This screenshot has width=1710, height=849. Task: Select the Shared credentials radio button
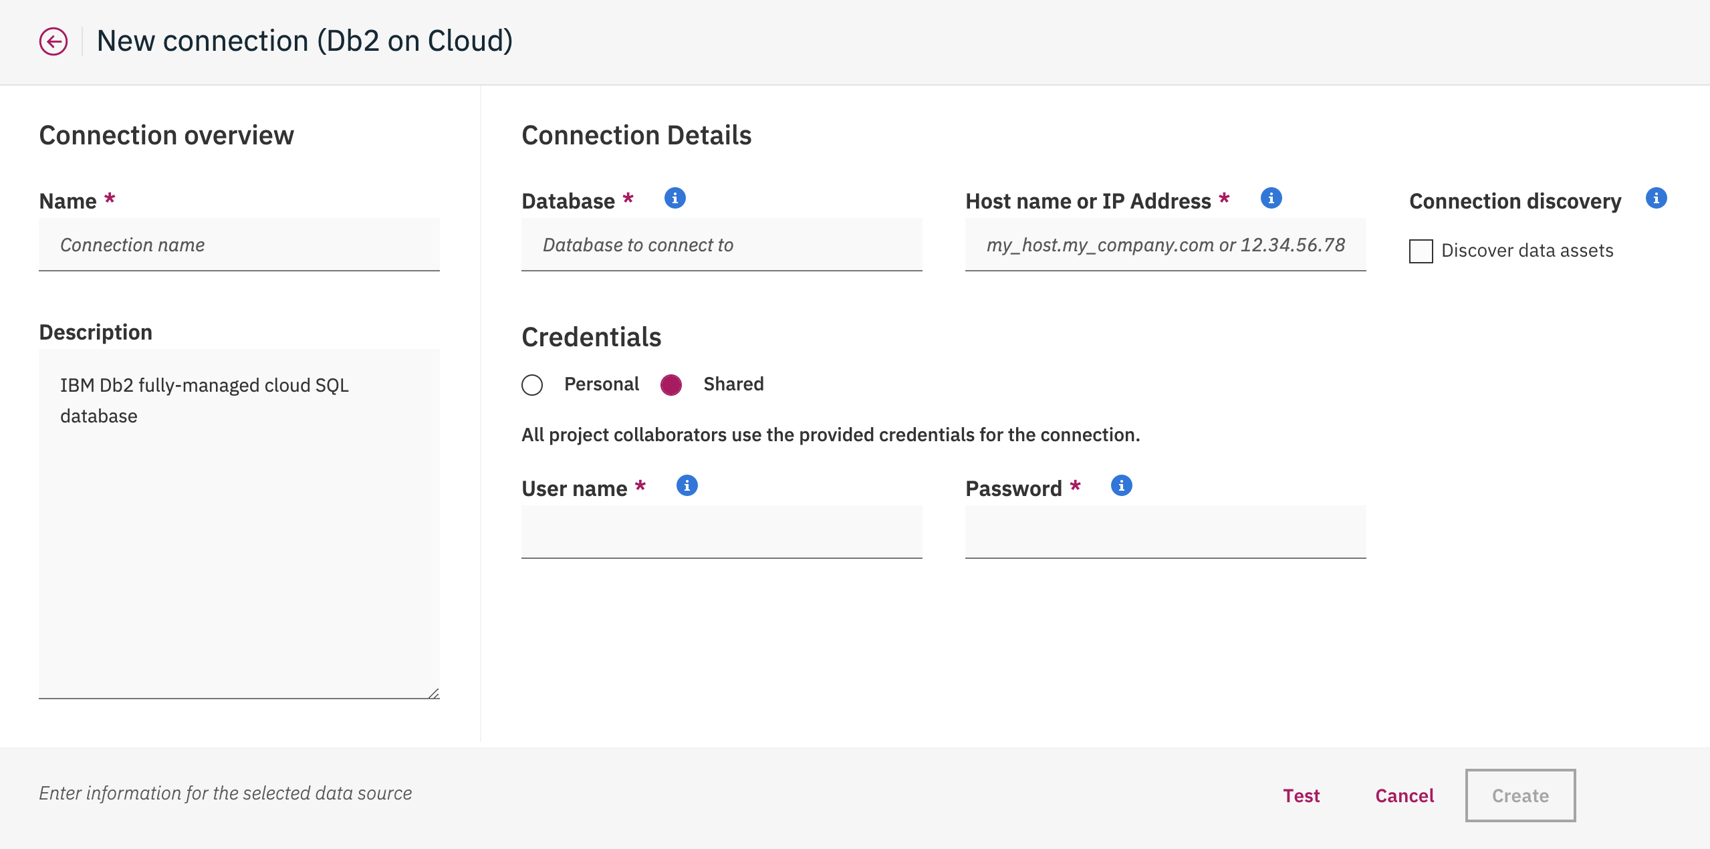[673, 384]
